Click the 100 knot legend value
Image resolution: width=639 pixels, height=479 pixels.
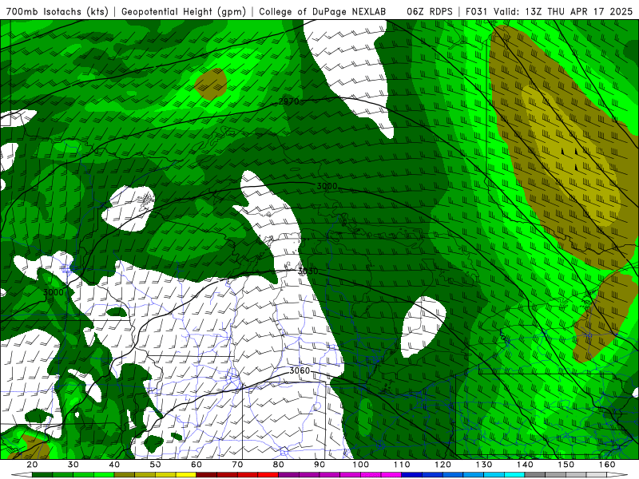pyautogui.click(x=361, y=465)
